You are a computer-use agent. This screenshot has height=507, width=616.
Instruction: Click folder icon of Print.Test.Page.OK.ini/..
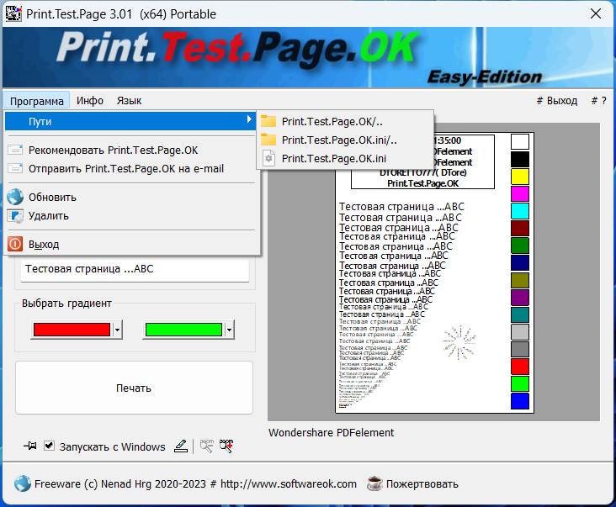click(268, 140)
